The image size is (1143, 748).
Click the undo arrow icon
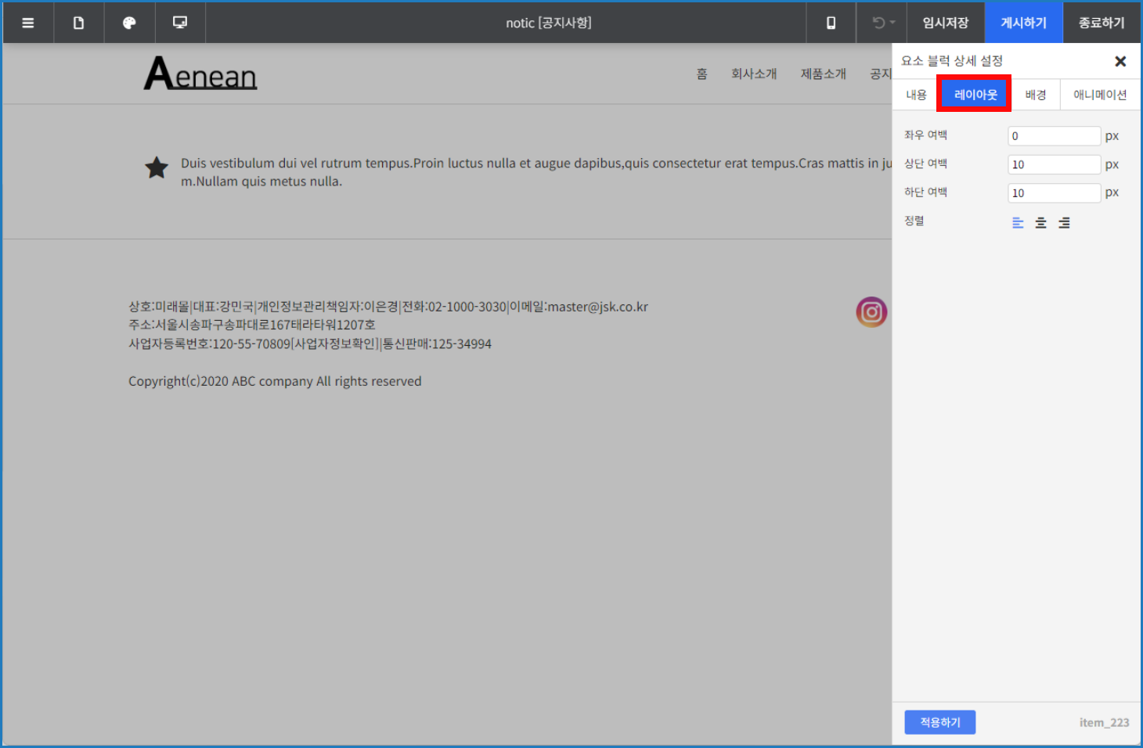(x=877, y=23)
